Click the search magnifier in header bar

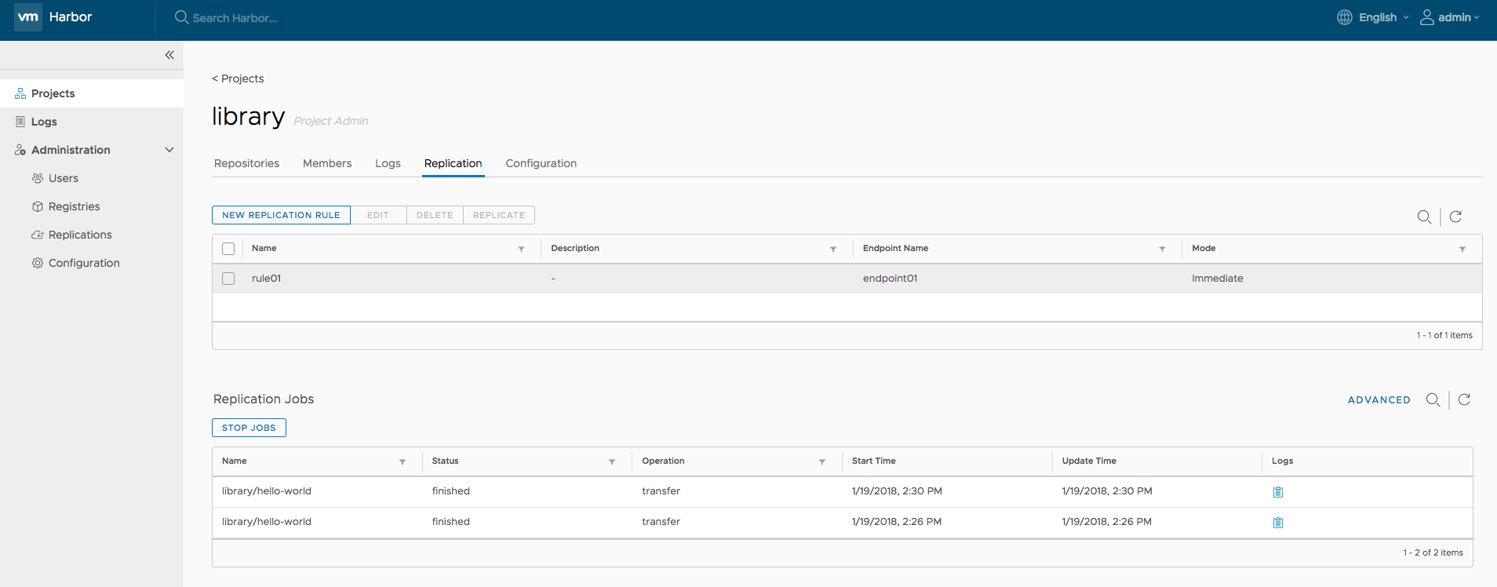point(181,17)
